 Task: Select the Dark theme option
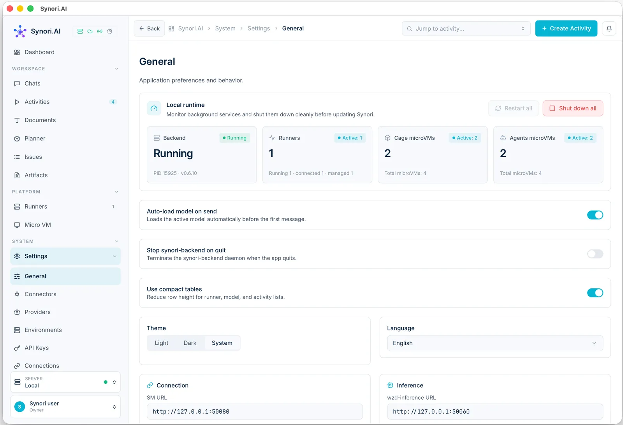click(190, 343)
